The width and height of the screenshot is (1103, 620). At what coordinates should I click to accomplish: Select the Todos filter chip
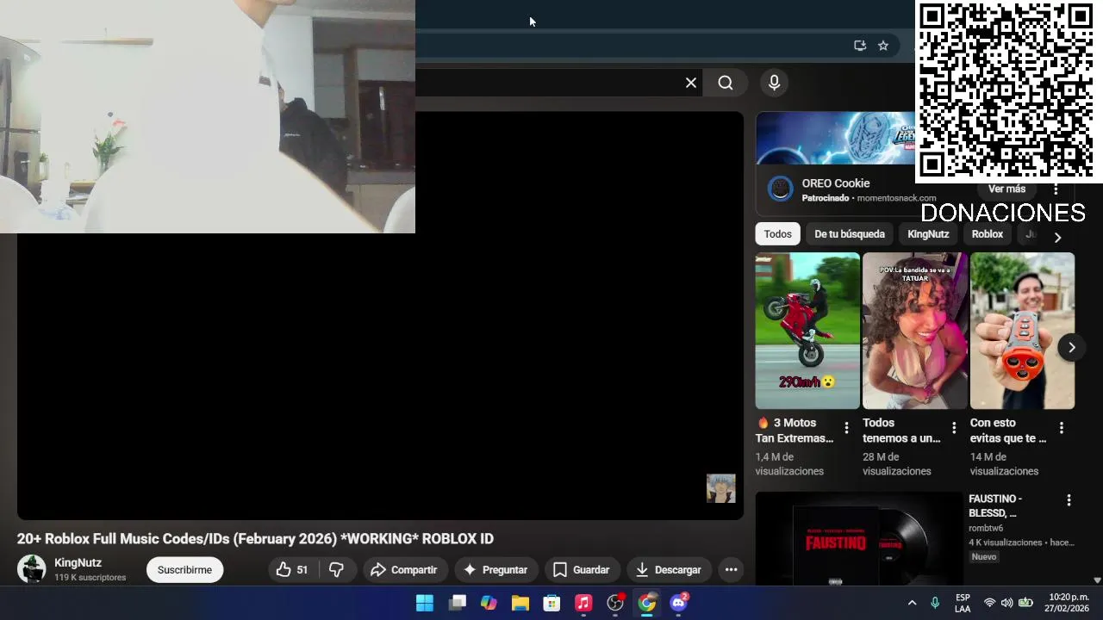tap(777, 234)
